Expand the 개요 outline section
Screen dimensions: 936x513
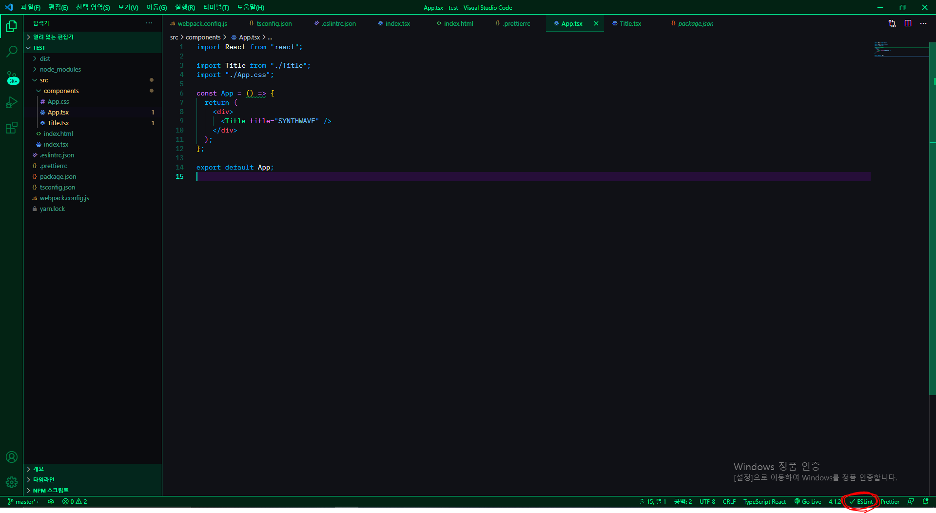click(93, 469)
